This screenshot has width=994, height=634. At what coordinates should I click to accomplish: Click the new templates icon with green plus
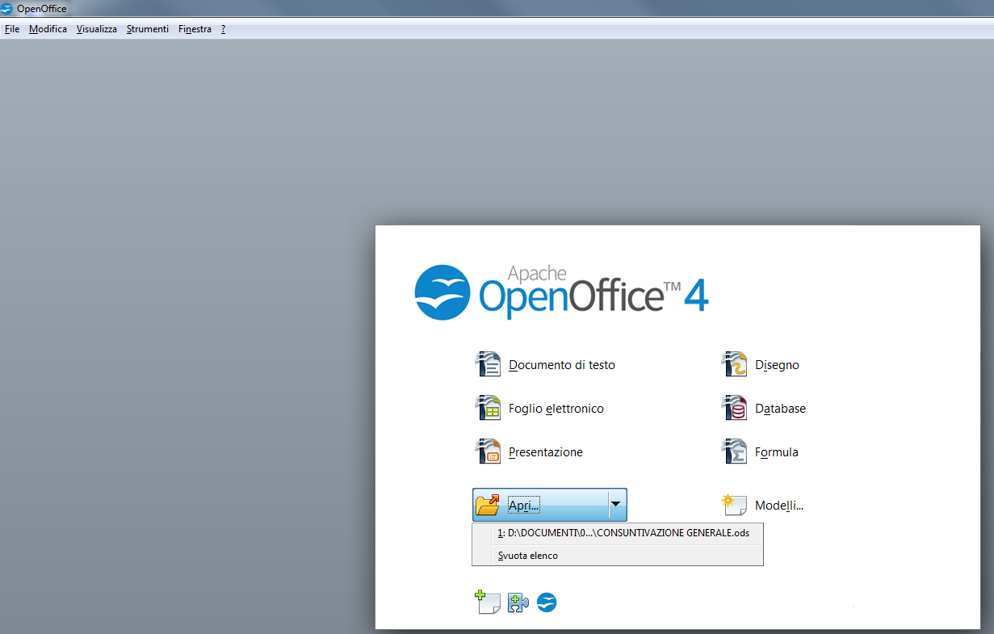[487, 602]
